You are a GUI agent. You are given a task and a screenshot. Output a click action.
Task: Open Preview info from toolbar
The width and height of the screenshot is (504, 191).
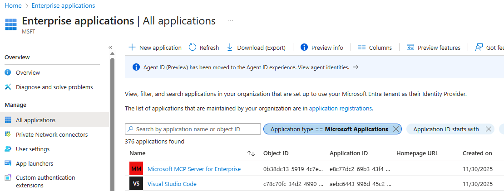pos(322,48)
